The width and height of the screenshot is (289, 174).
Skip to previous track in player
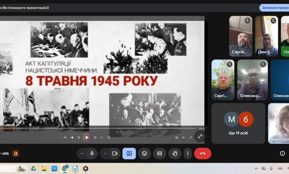click(72, 137)
